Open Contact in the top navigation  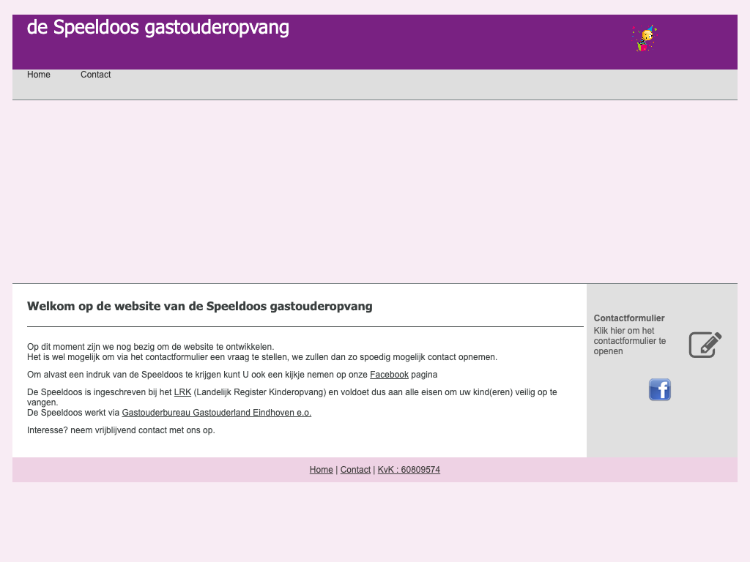tap(95, 75)
